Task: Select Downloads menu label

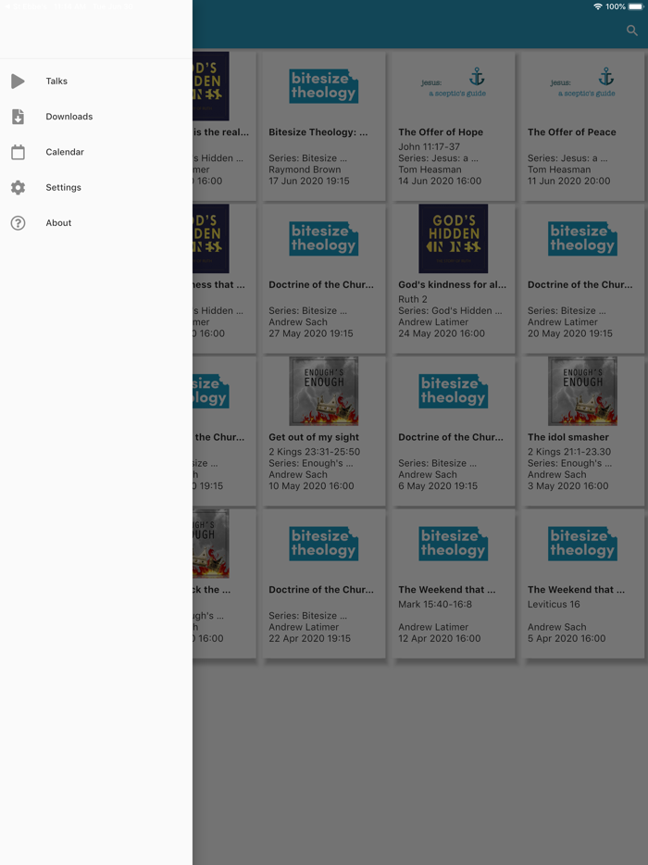Action: (x=69, y=117)
